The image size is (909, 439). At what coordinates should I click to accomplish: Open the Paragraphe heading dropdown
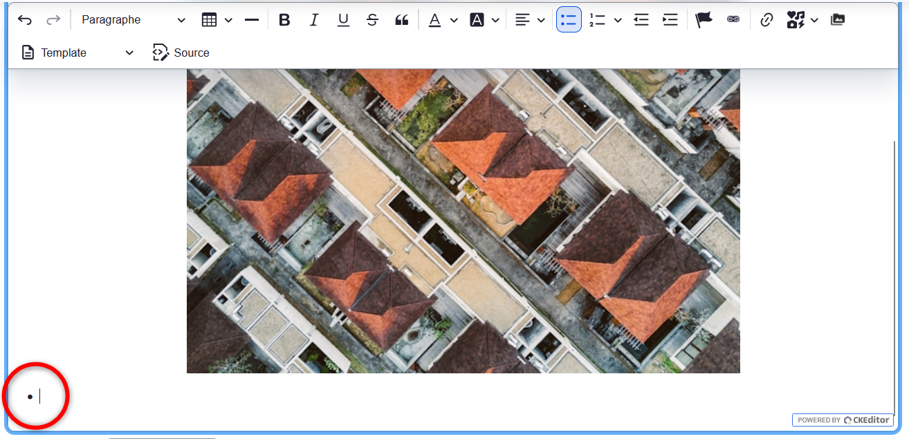[133, 20]
